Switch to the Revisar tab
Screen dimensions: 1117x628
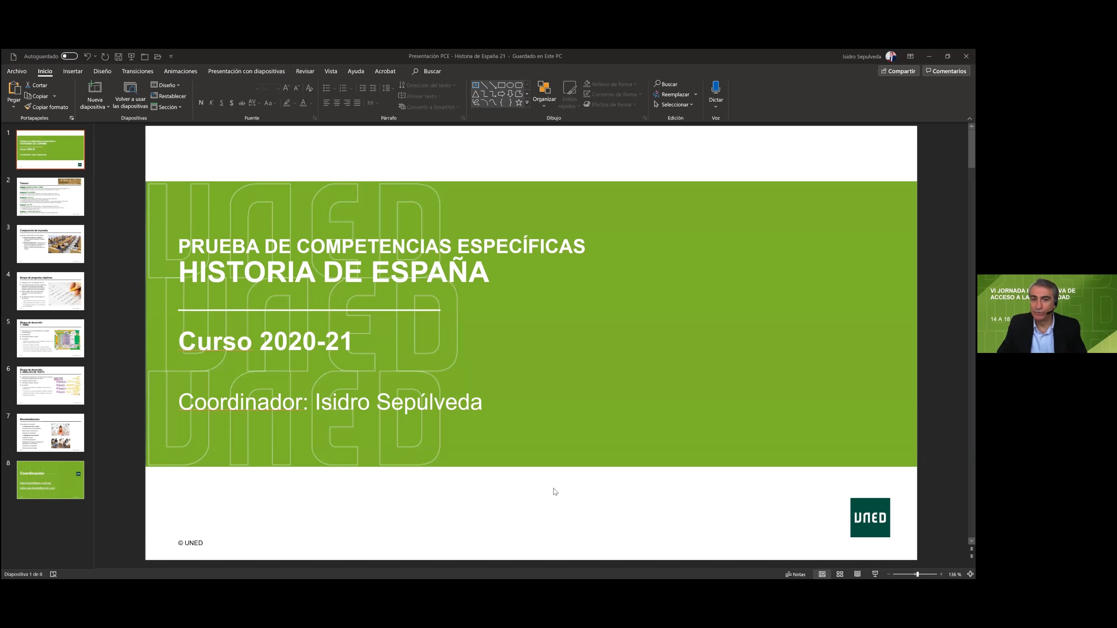(305, 71)
